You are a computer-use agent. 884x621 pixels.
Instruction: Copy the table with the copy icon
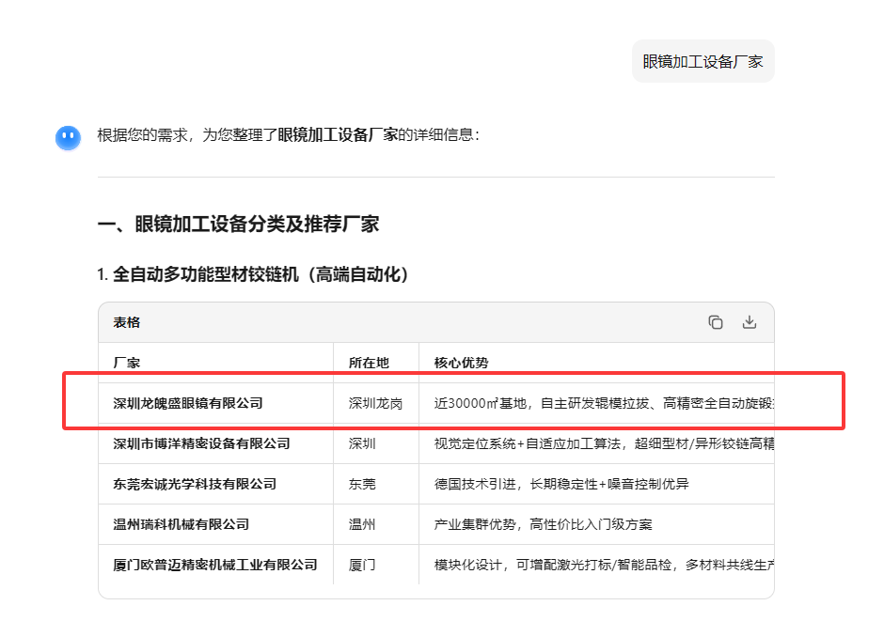(716, 322)
